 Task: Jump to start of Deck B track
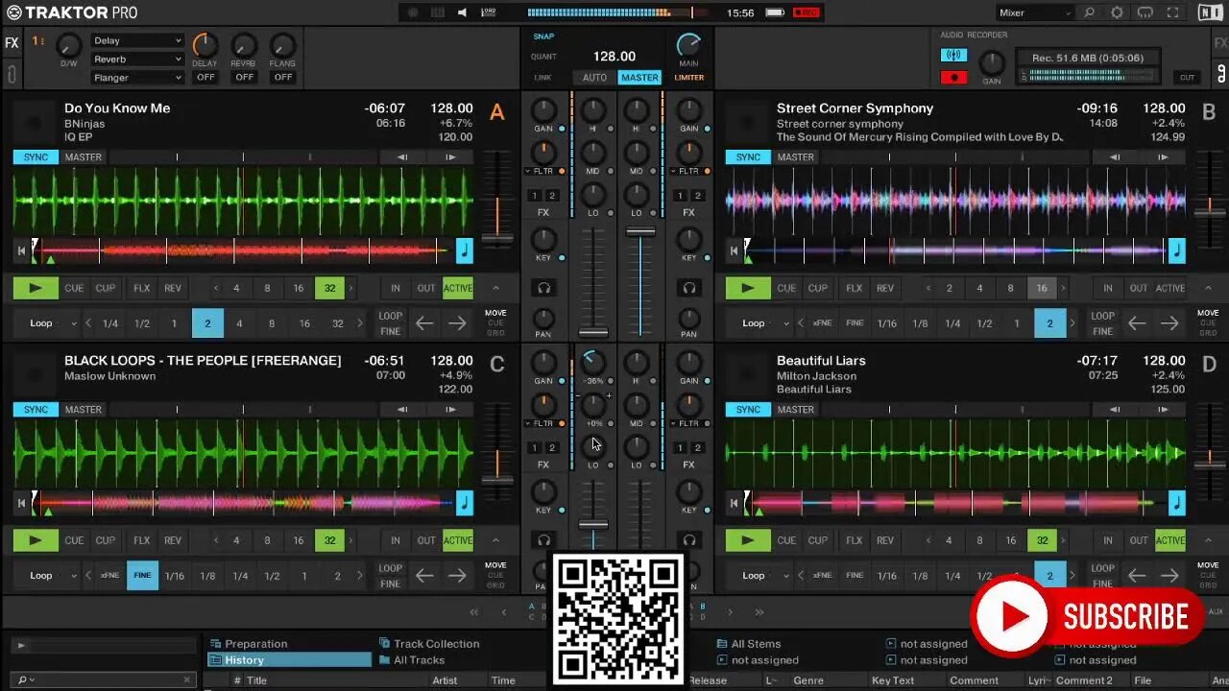pos(734,251)
